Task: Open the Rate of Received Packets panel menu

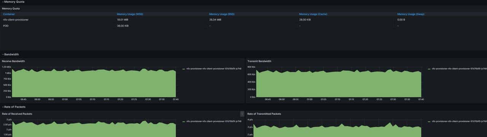Action: click(242, 114)
